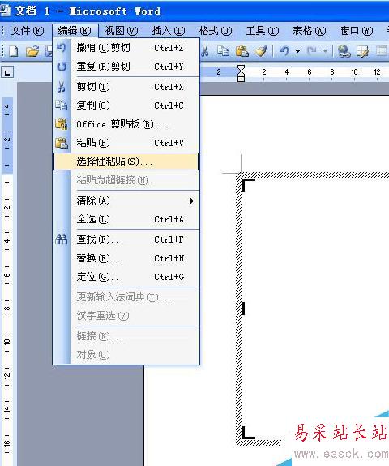Click the toolbar Undo arrow icon
This screenshot has width=389, height=466.
(284, 51)
